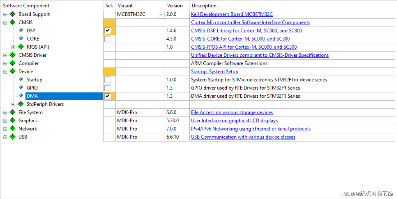The width and height of the screenshot is (397, 199).
Task: Expand the Network tree node
Action: (x=5, y=129)
